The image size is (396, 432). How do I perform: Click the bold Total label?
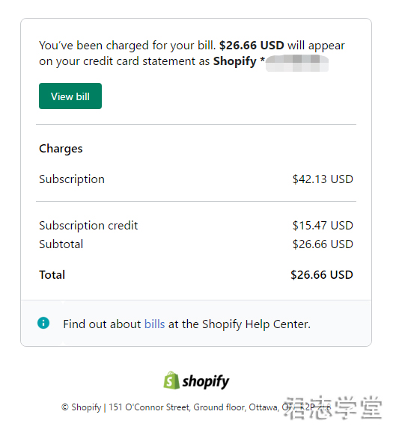[x=52, y=275]
